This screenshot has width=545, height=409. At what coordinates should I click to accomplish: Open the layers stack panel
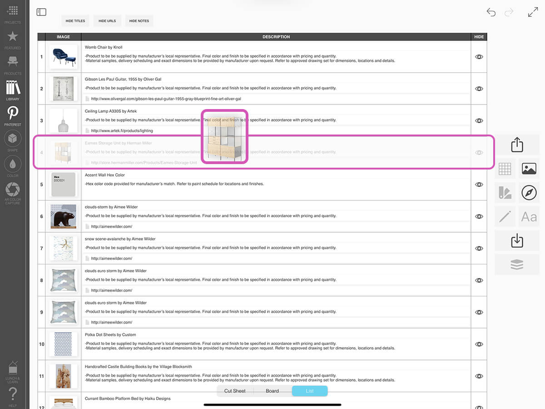click(x=517, y=264)
